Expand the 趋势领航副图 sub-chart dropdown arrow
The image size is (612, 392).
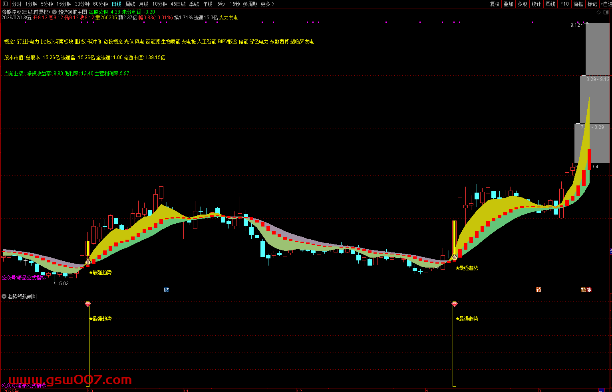pyautogui.click(x=4, y=296)
